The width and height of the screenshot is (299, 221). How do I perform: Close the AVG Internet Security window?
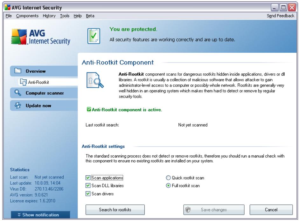click(x=292, y=7)
